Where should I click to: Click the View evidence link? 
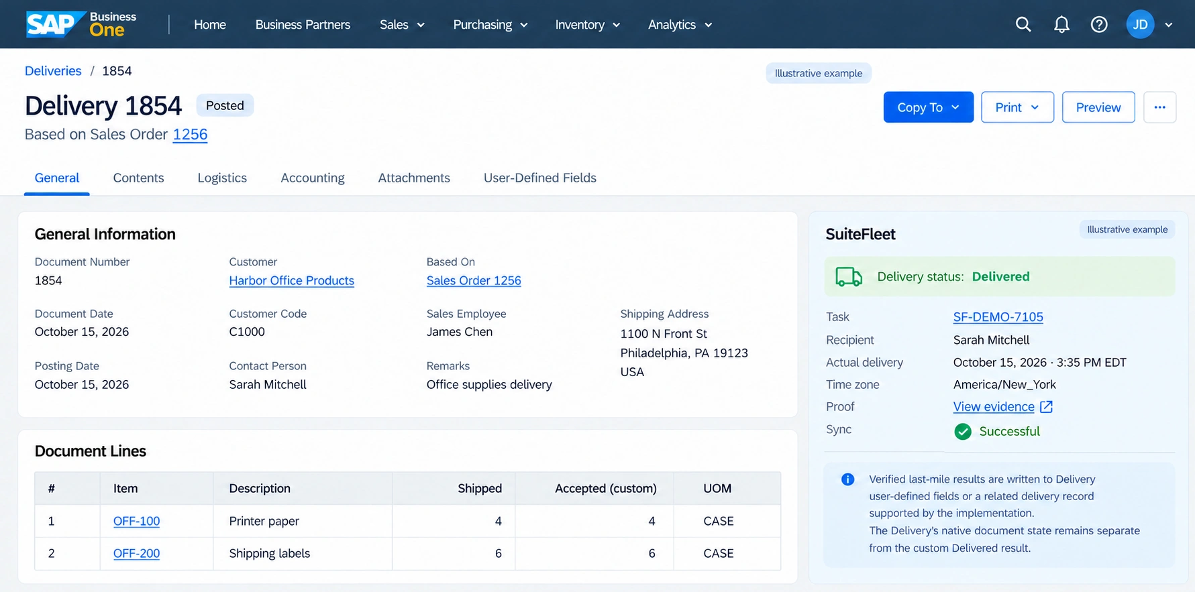[994, 407]
